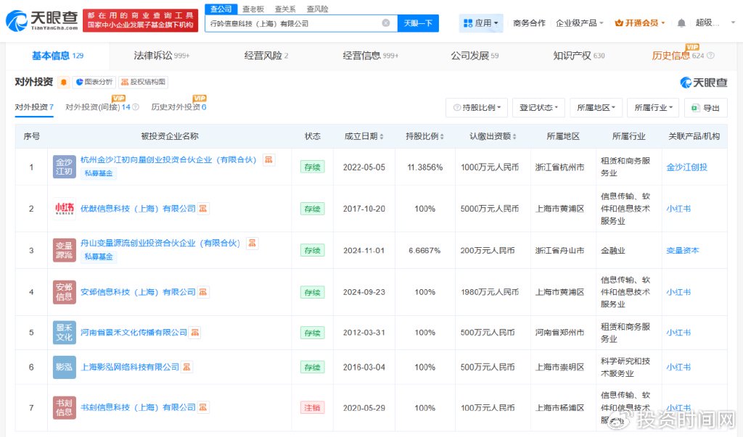Open the 所属地区 filter dropdown
Screen dimensions: 743x437
(x=596, y=108)
